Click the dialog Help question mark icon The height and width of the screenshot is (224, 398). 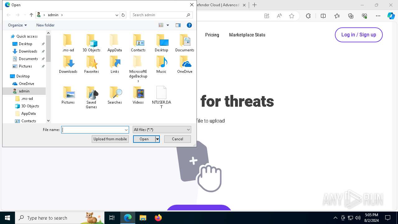(189, 25)
